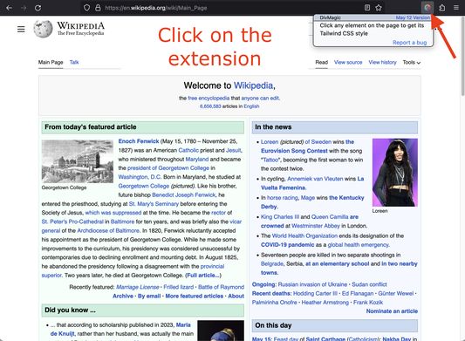
Task: Open the extensions puzzle menu
Action: tap(442, 8)
